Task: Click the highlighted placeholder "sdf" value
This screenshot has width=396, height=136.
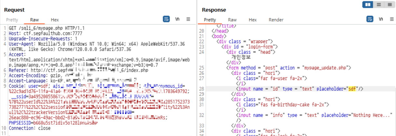Action: coord(352,89)
